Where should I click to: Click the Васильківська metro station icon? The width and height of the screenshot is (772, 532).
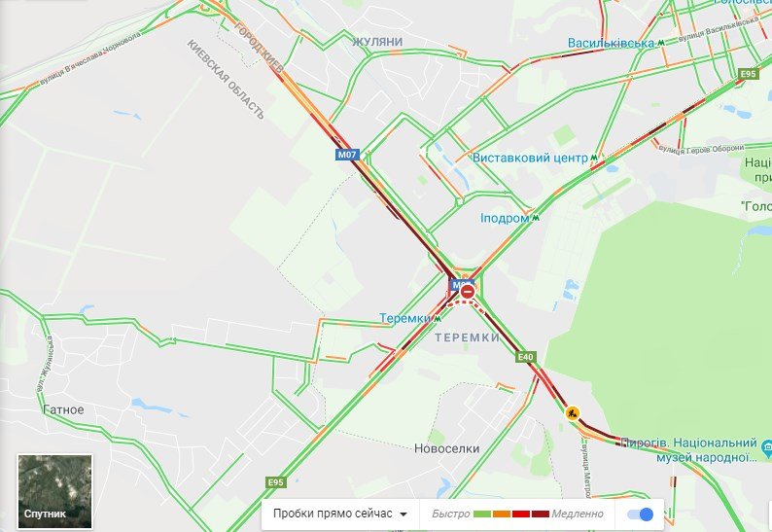tap(661, 43)
